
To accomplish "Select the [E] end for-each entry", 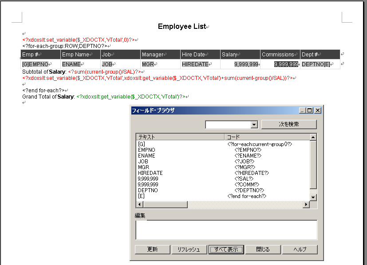I will [x=142, y=196].
